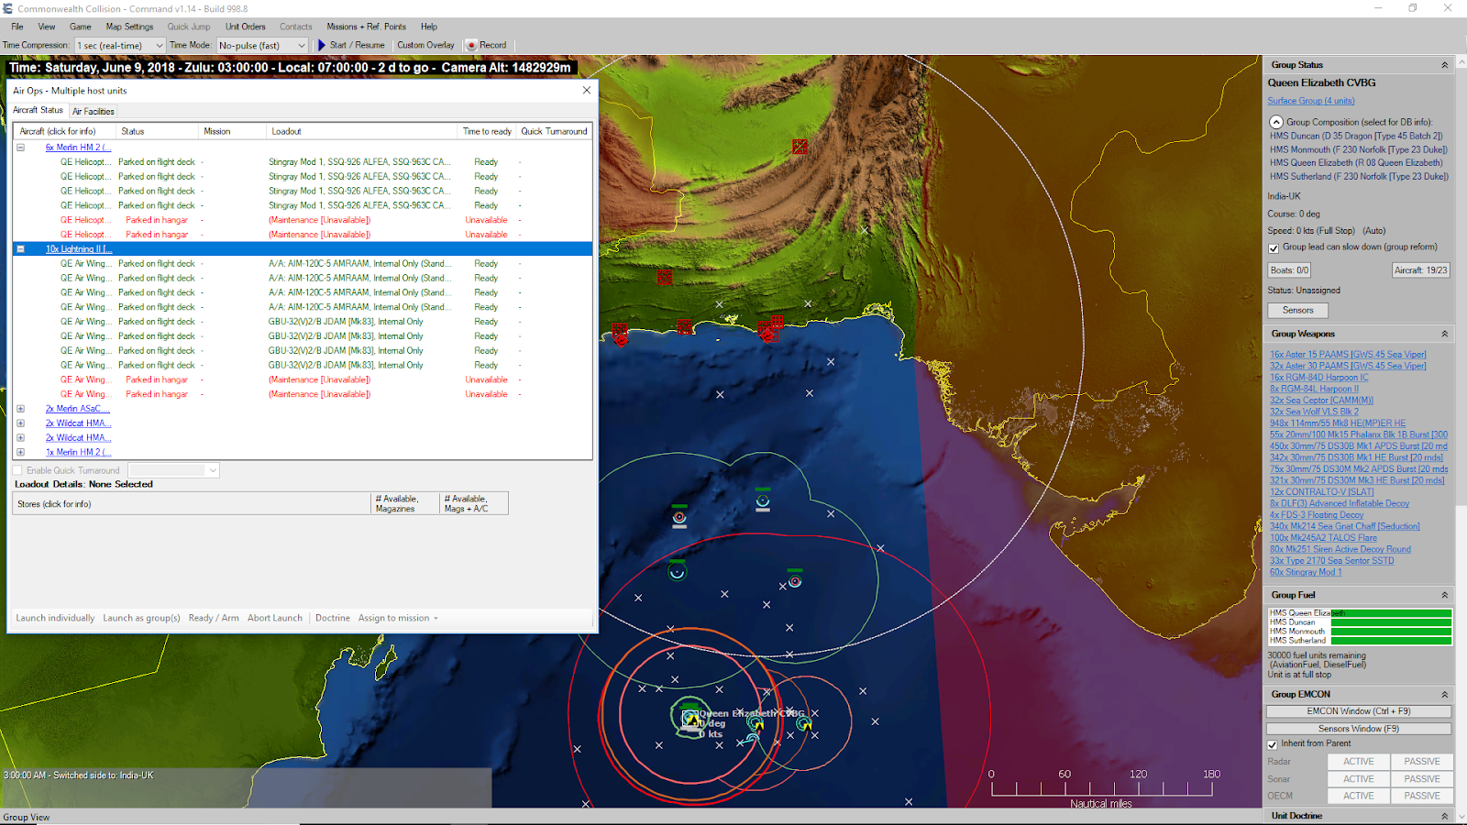This screenshot has height=825, width=1467.
Task: Open the Unit Orders menu
Action: click(x=246, y=27)
